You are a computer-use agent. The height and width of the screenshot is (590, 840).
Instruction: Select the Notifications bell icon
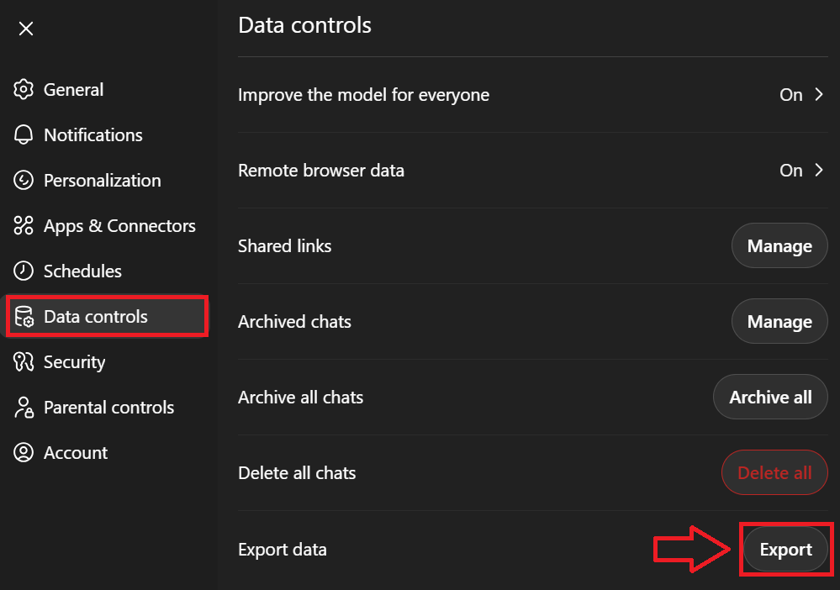24,134
